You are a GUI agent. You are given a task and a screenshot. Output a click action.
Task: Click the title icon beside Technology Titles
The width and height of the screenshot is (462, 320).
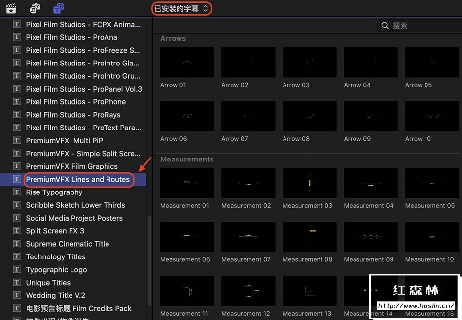coord(17,257)
